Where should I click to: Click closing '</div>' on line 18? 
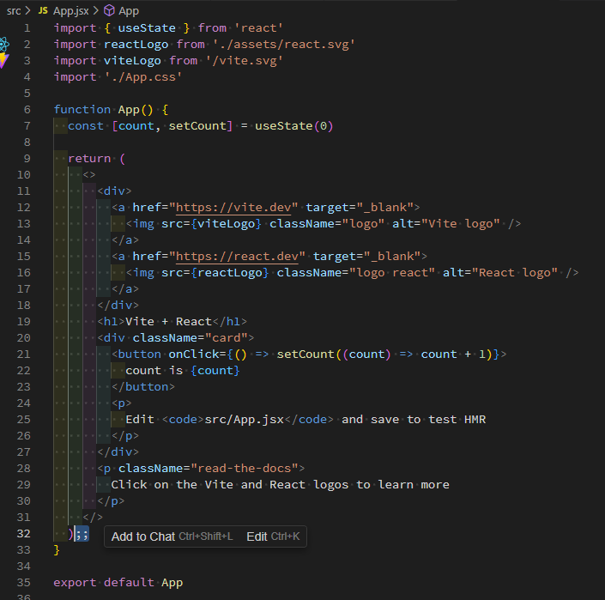(118, 306)
